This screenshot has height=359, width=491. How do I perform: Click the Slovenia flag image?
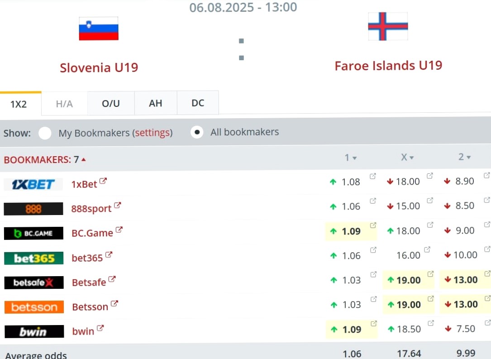click(x=99, y=29)
